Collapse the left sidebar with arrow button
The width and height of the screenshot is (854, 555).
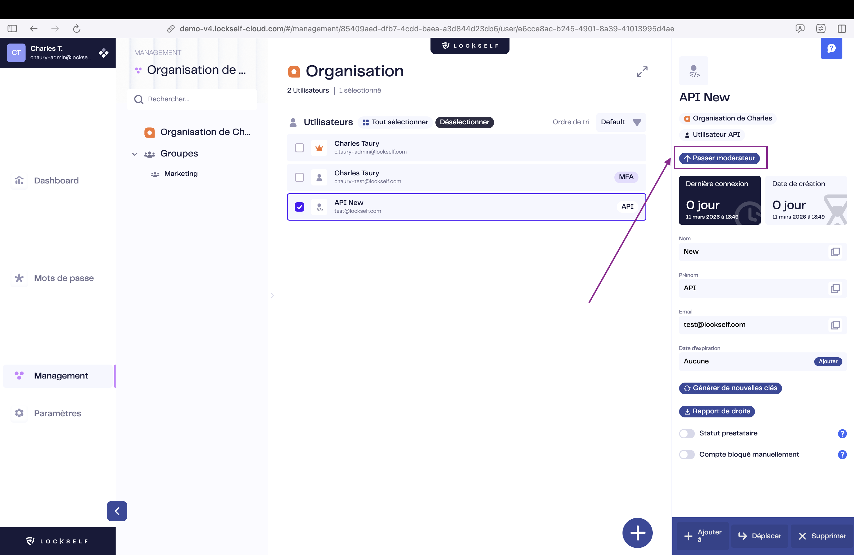tap(117, 511)
